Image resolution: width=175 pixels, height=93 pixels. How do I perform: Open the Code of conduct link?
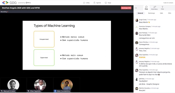(168, 3)
